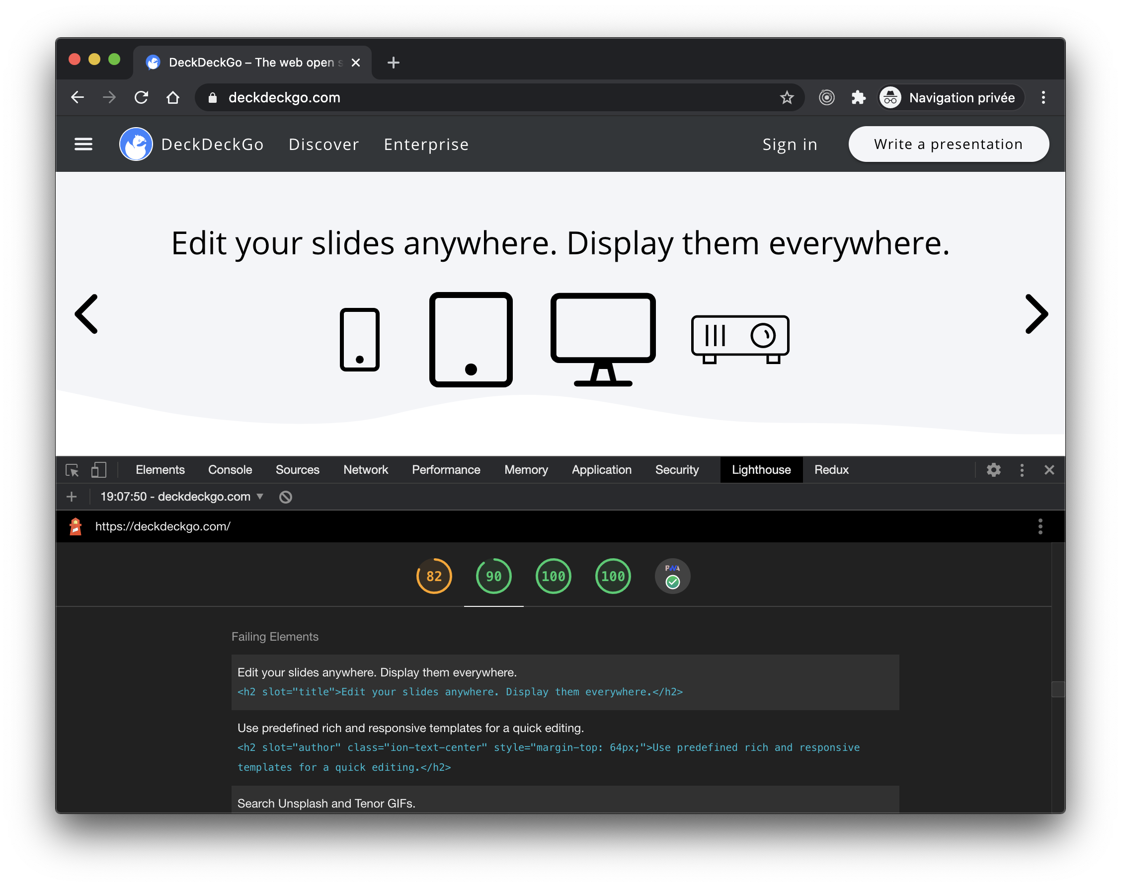1121x887 pixels.
Task: Switch to the Network tab in DevTools
Action: click(x=365, y=470)
